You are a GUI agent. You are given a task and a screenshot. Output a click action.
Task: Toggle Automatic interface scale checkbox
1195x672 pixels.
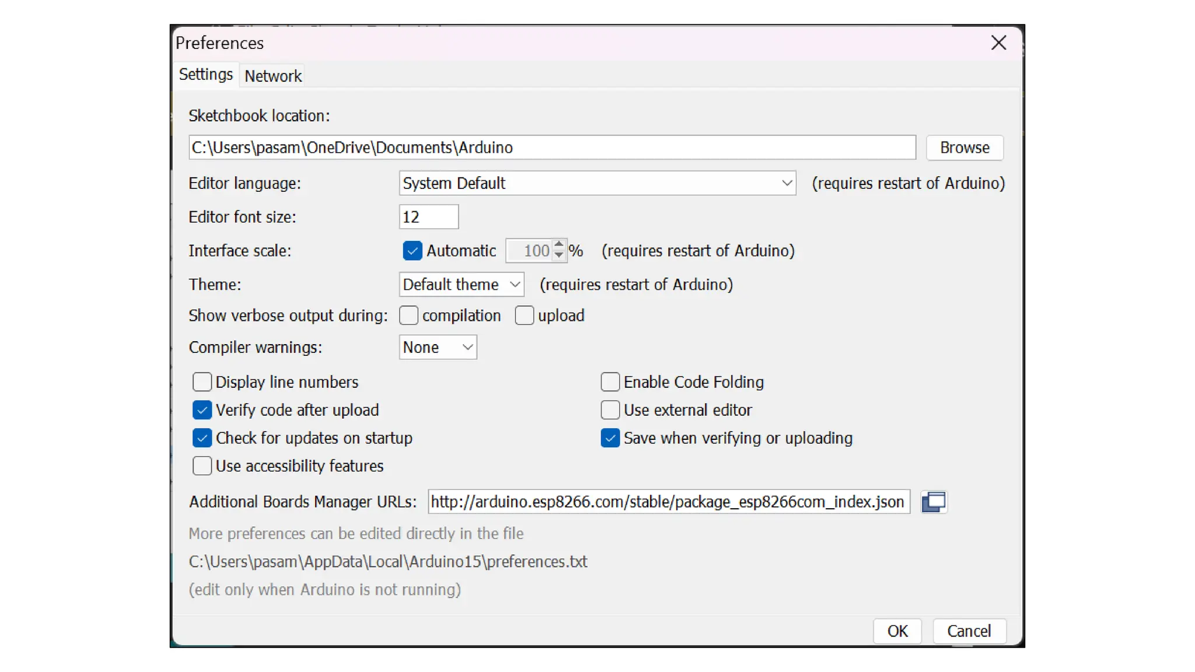pos(412,251)
